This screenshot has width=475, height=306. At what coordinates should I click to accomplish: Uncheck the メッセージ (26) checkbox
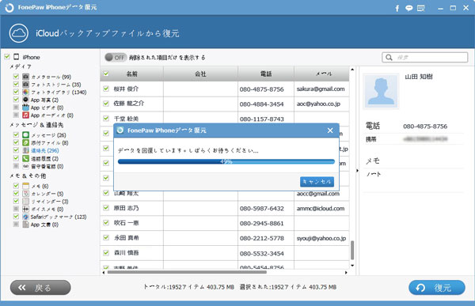(x=16, y=134)
